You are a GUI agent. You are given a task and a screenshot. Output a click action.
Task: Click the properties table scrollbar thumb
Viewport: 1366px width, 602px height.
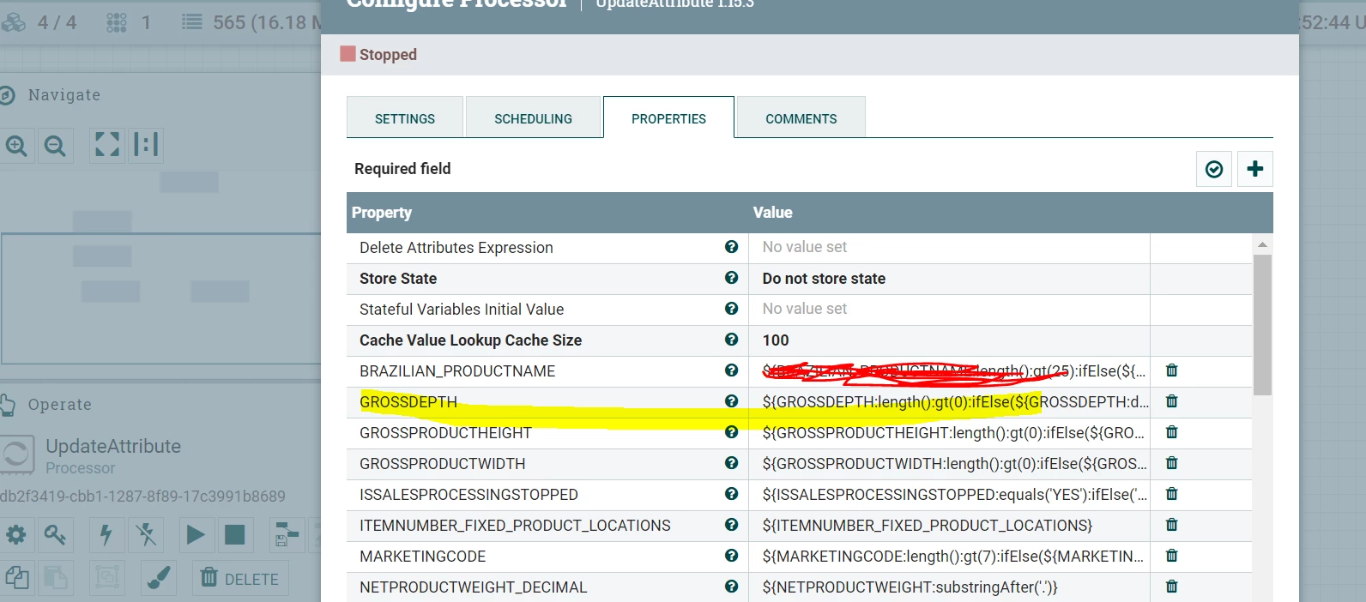pyautogui.click(x=1262, y=324)
